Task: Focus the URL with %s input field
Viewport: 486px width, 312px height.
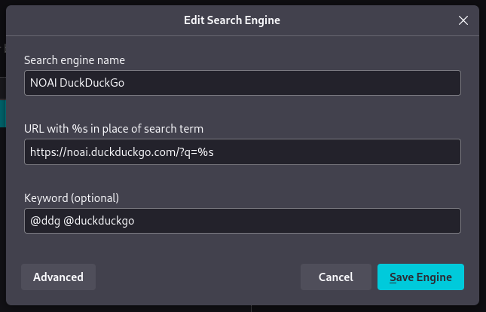Action: (242, 151)
